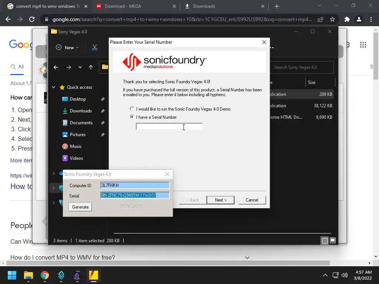Select run the Vegas 4.0 Demo option
379x284 pixels.
(132, 109)
